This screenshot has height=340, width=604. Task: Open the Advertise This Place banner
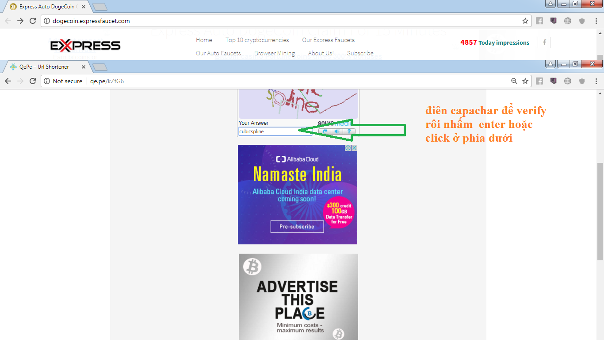(298, 297)
